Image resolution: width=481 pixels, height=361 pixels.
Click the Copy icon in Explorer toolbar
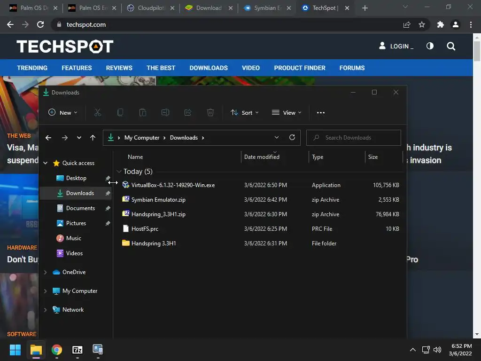[120, 113]
